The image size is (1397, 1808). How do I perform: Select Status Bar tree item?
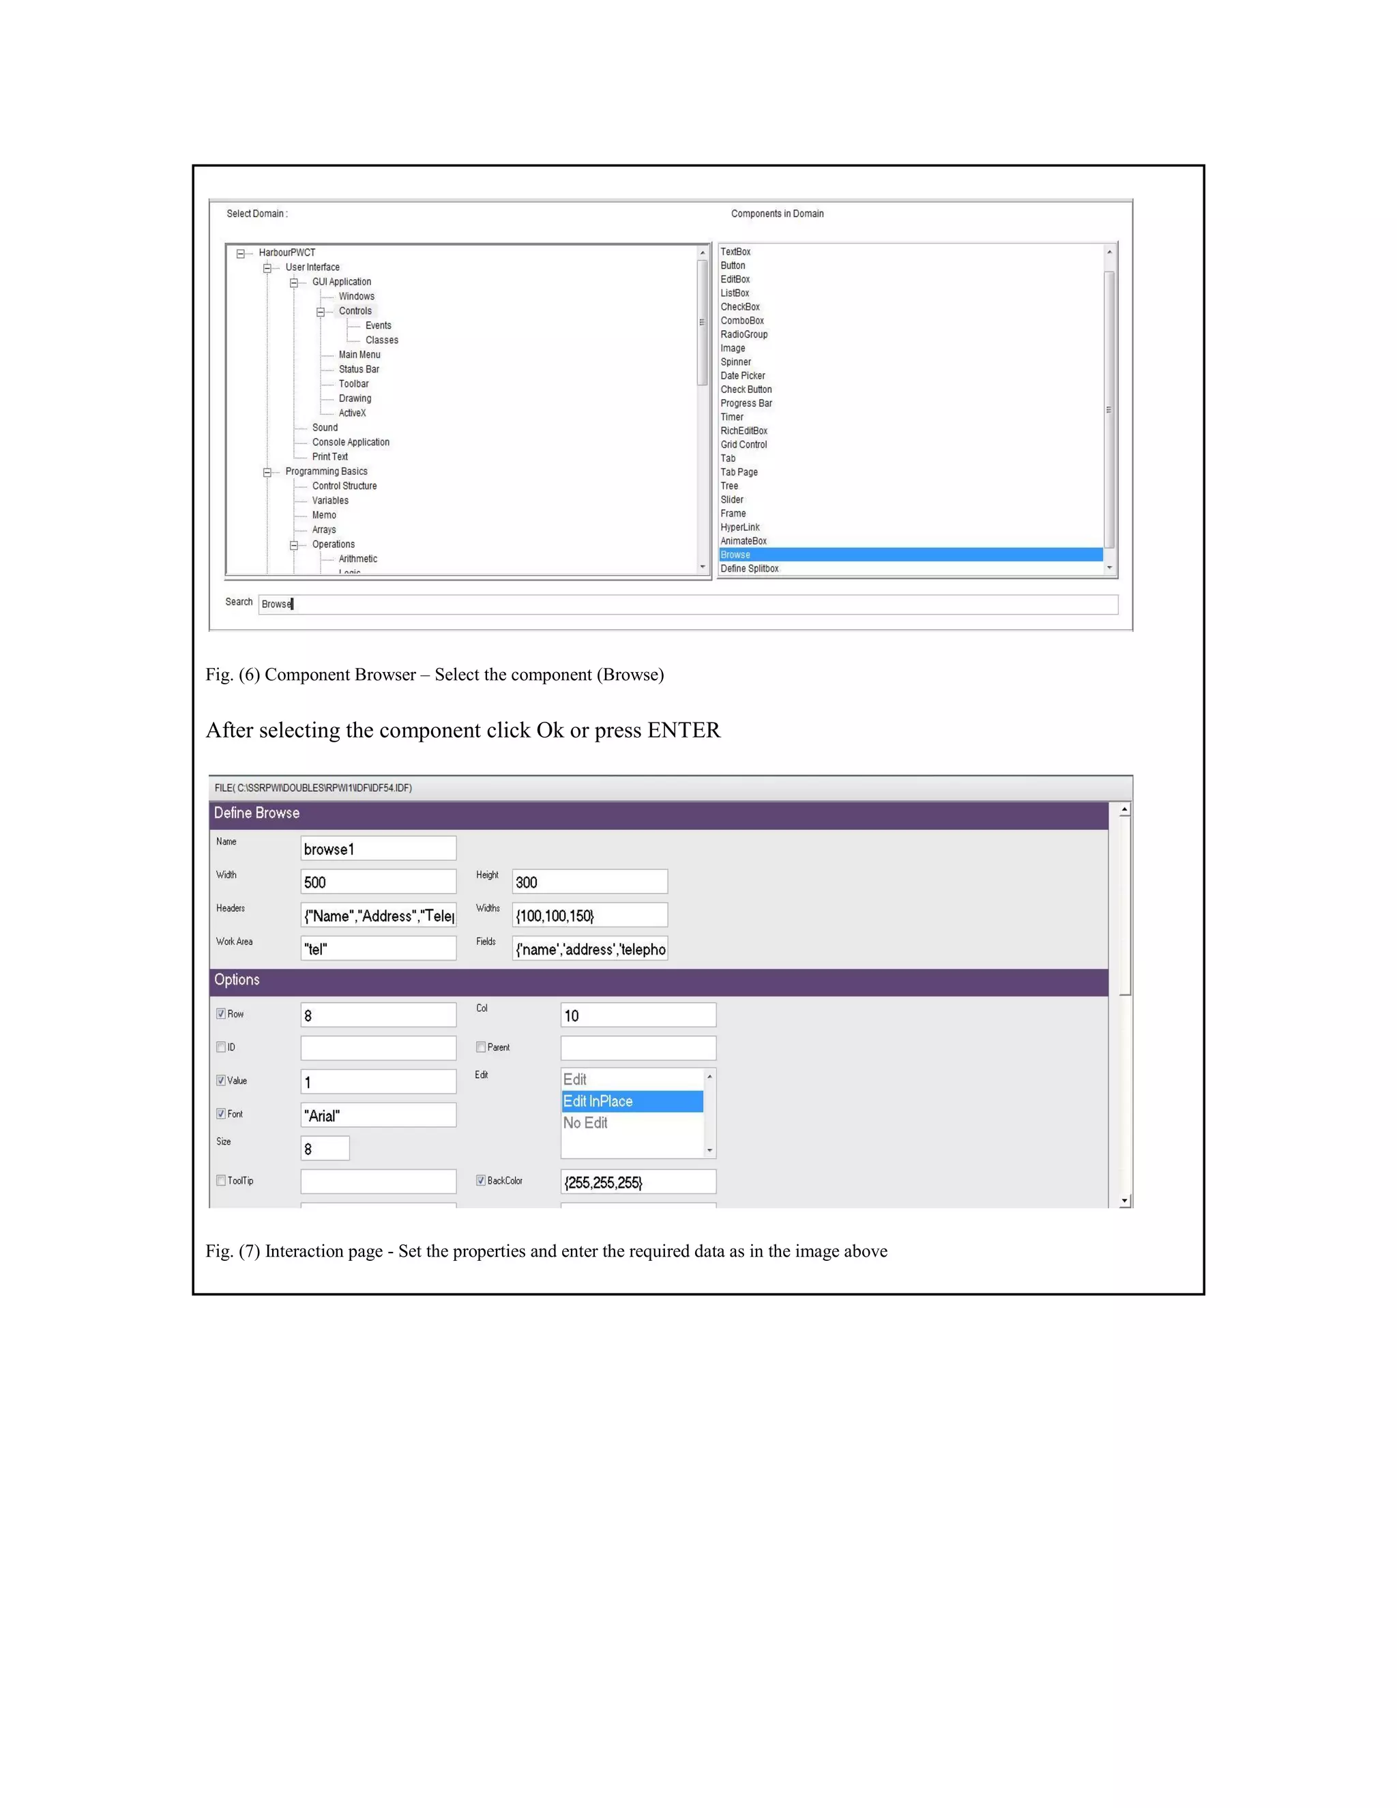[358, 369]
